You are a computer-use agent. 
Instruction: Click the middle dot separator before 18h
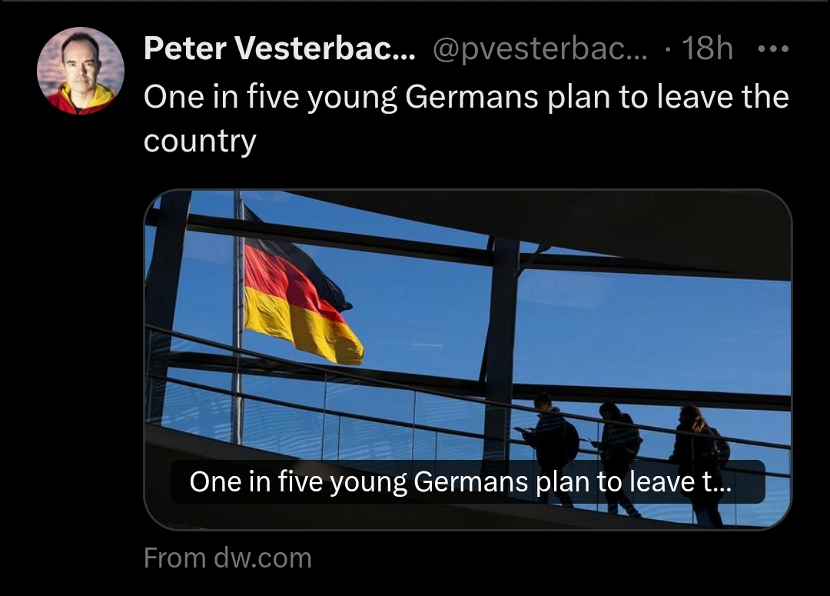[669, 50]
